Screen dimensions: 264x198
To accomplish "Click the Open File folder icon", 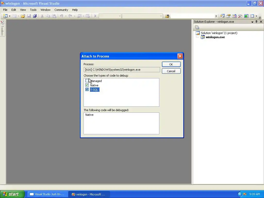I will click(x=23, y=16).
